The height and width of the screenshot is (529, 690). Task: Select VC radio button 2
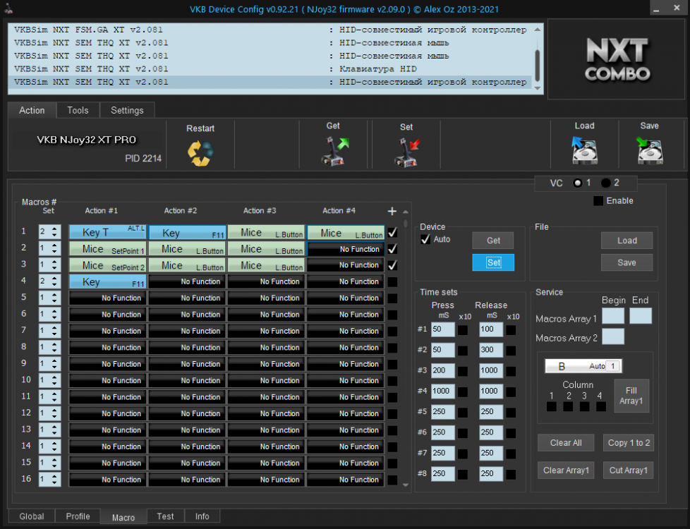[x=605, y=183]
